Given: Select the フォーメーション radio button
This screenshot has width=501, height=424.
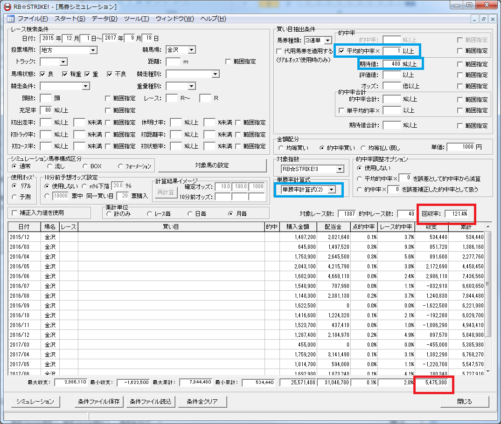Looking at the screenshot, I should (120, 166).
